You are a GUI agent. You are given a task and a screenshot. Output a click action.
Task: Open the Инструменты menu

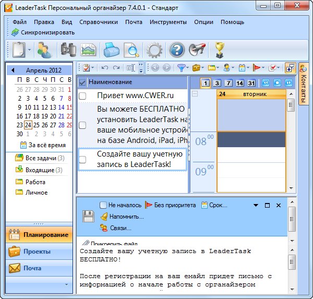coord(168,22)
